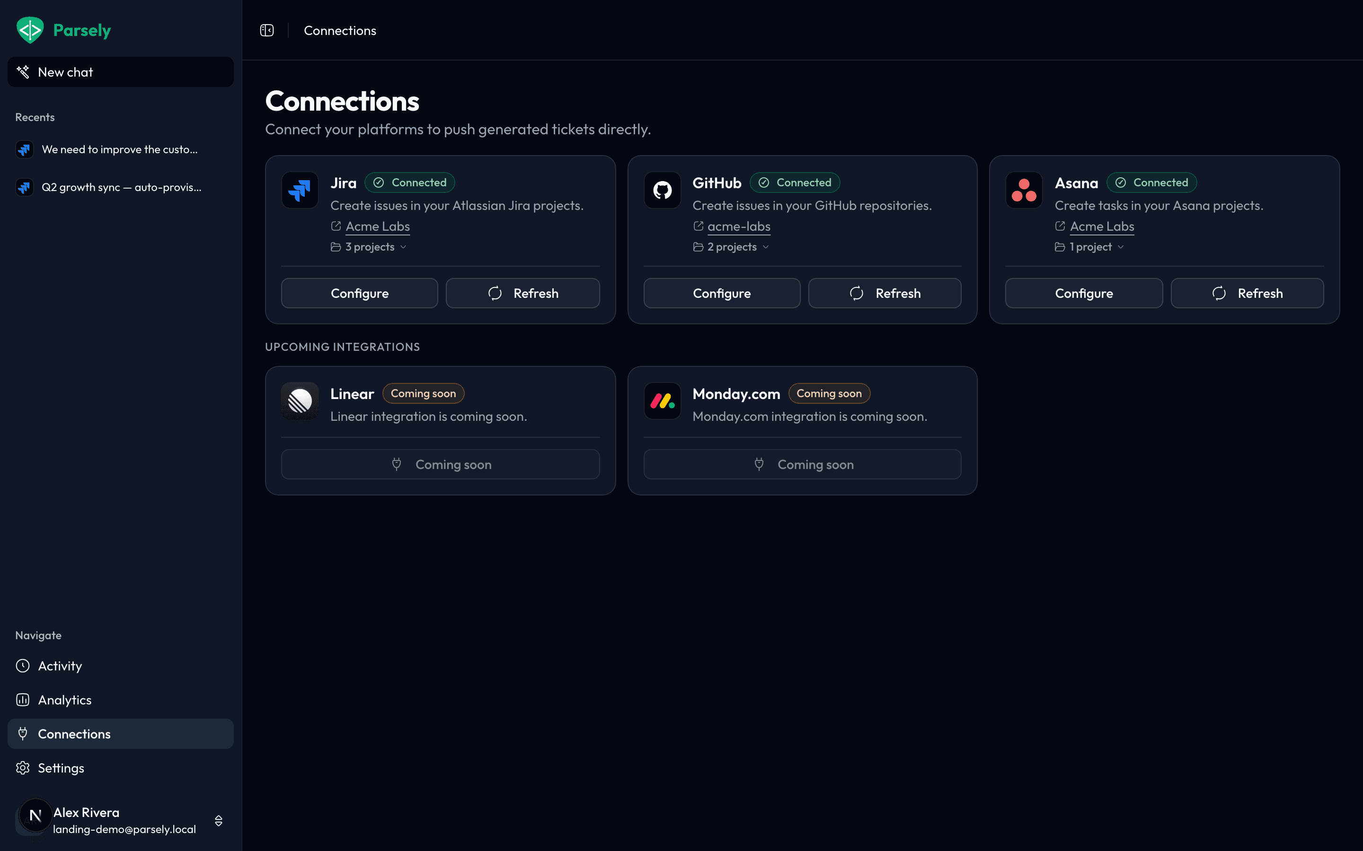Refresh the Asana connection
The width and height of the screenshot is (1363, 851).
[1247, 293]
